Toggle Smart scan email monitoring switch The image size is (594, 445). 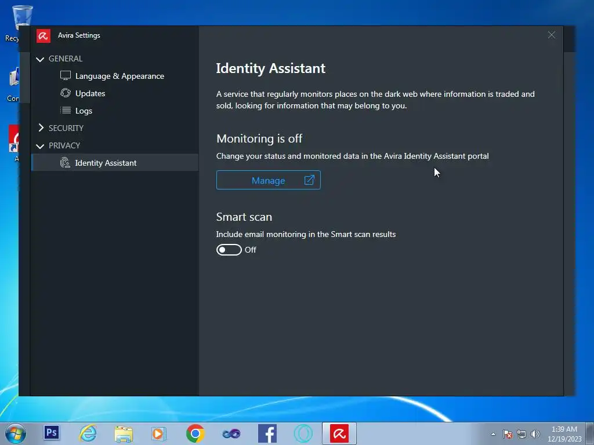click(x=229, y=250)
